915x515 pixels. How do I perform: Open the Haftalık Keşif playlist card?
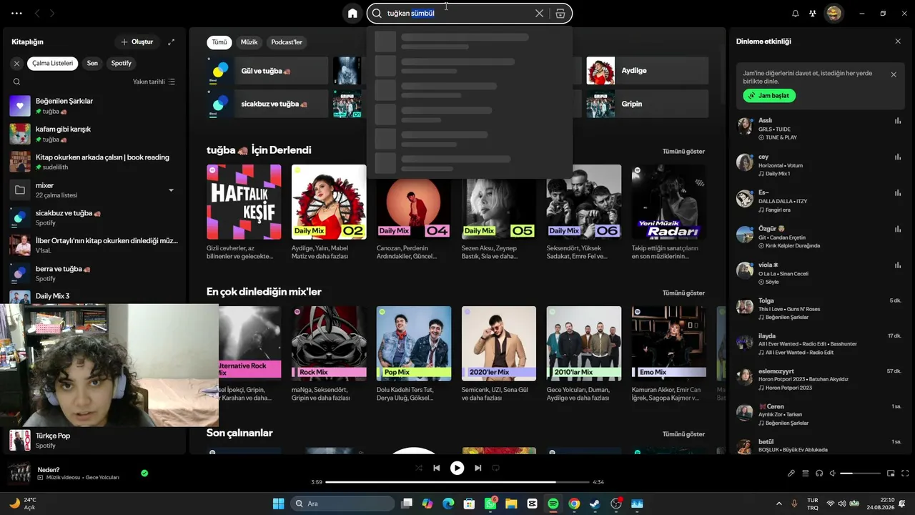244,212
